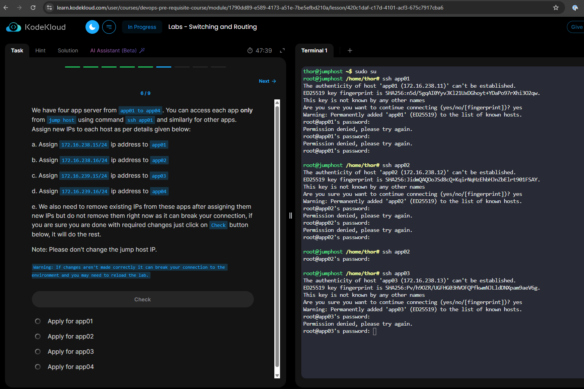The image size is (584, 389).
Task: Switch to the Hint tab
Action: point(40,50)
